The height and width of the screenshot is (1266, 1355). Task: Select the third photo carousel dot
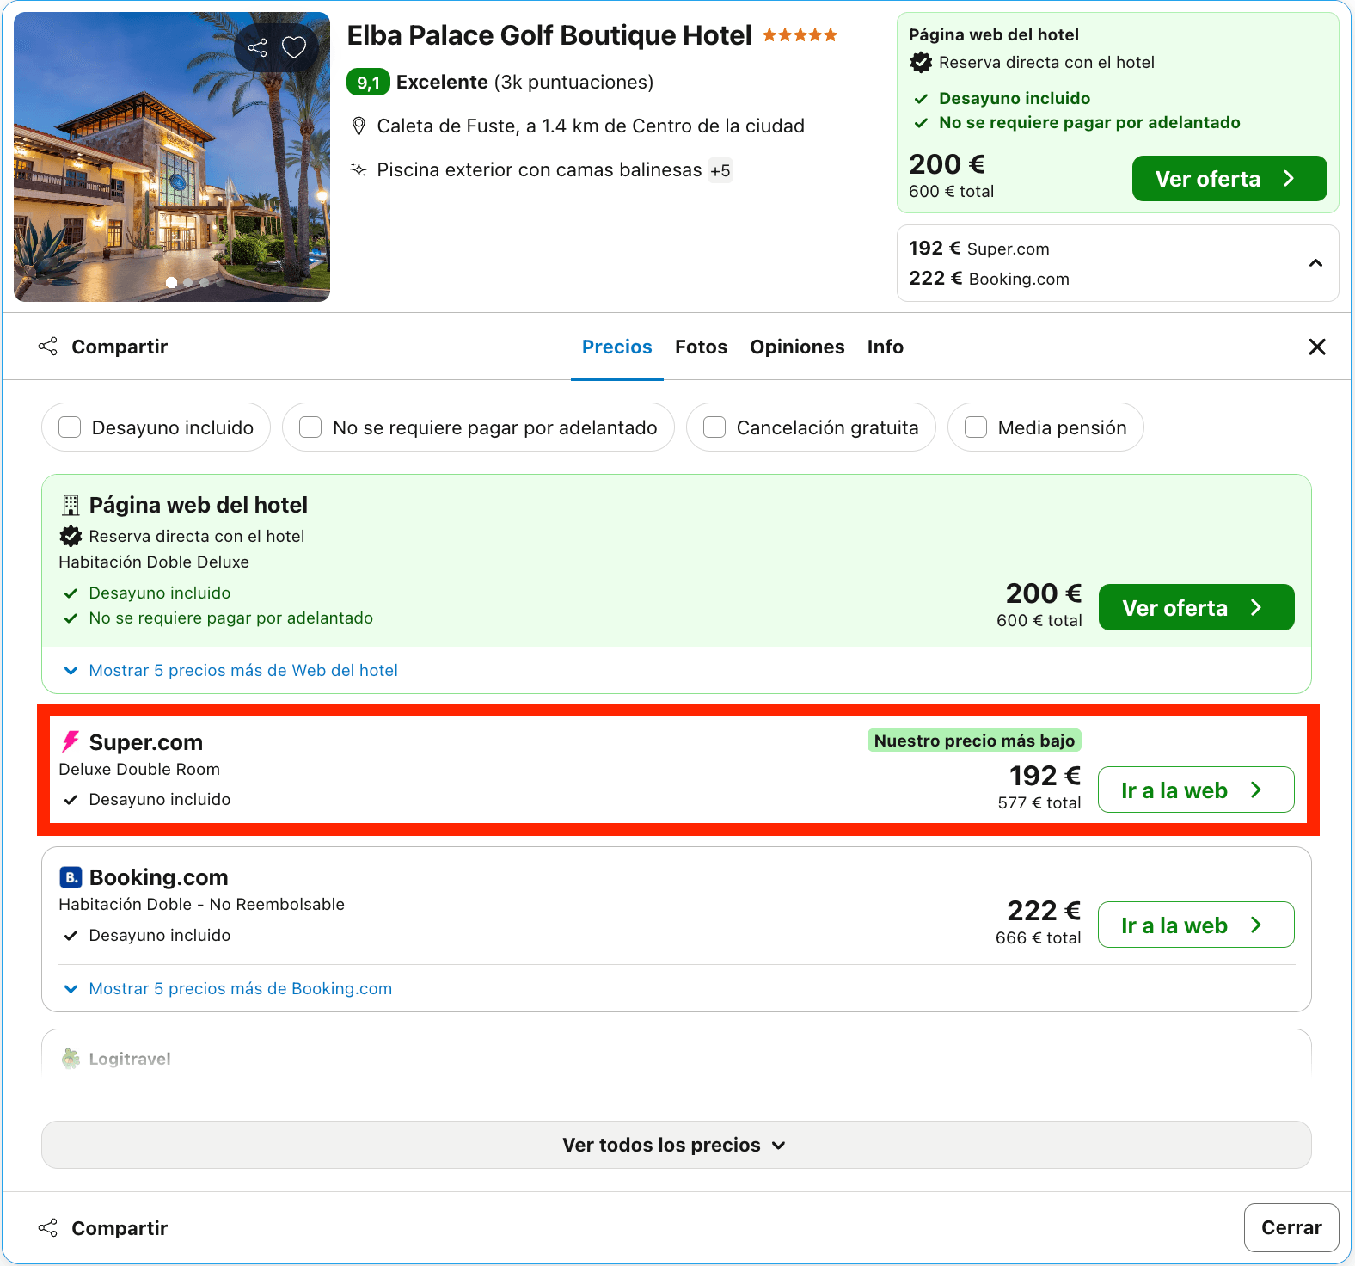point(205,282)
